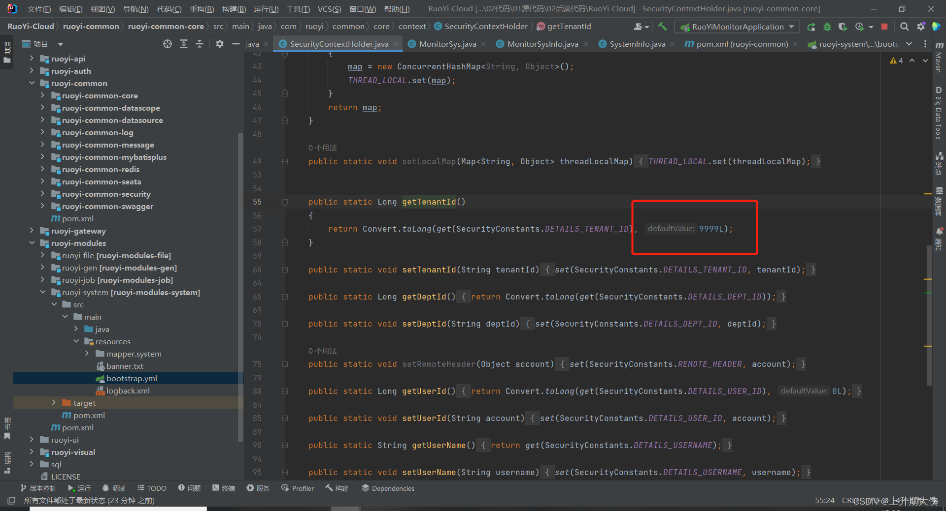This screenshot has height=511, width=946.
Task: Expand the ruoyi-api module
Action: tap(32, 58)
